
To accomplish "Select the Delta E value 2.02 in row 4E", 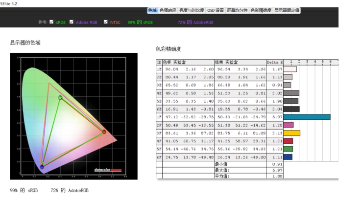I will pos(277,93).
